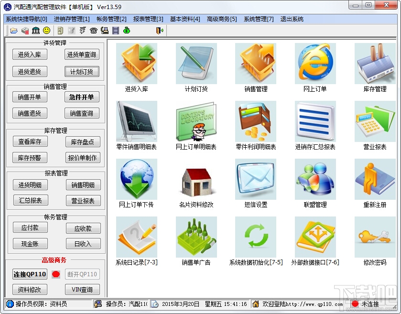Open the 重新注册 icon

[375, 179]
